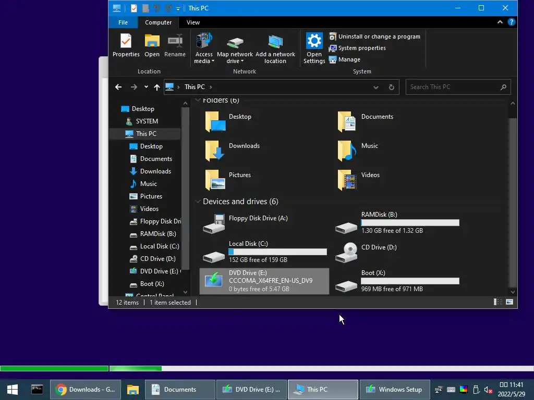Select This PC in navigation tree

coord(146,134)
